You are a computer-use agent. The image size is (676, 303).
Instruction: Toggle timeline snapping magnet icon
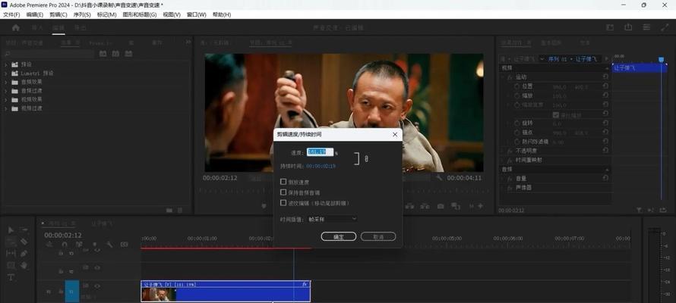pyautogui.click(x=65, y=245)
